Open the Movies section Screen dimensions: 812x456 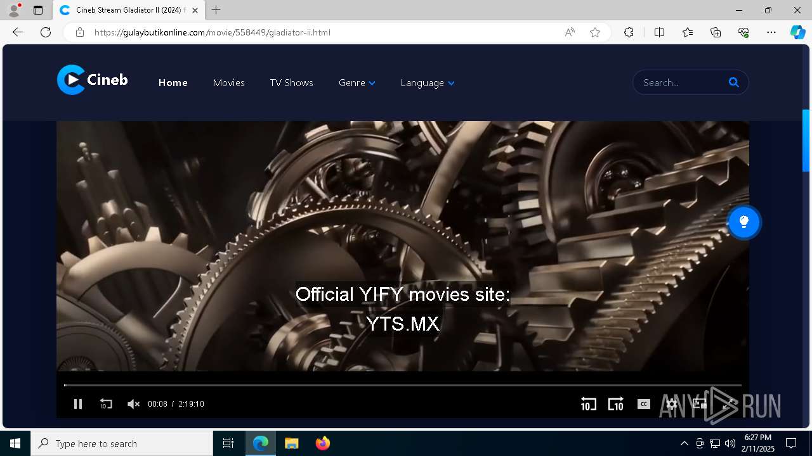point(228,83)
